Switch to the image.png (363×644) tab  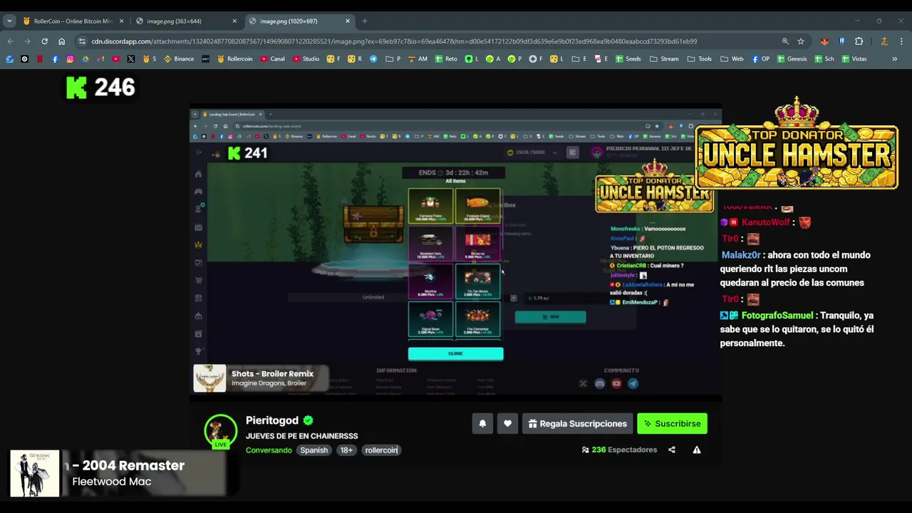(187, 21)
